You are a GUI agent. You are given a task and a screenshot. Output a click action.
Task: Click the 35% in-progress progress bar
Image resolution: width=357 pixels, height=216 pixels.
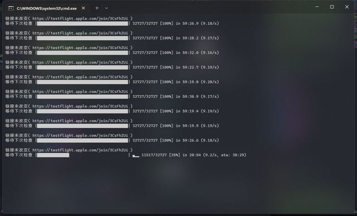(x=83, y=155)
